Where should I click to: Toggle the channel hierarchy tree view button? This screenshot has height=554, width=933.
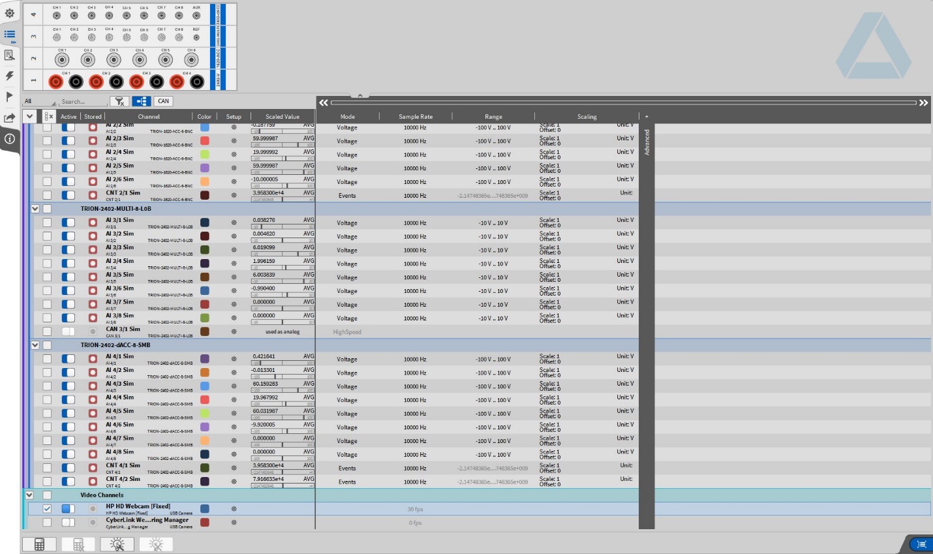(x=142, y=101)
